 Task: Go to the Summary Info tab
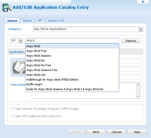coord(56,21)
